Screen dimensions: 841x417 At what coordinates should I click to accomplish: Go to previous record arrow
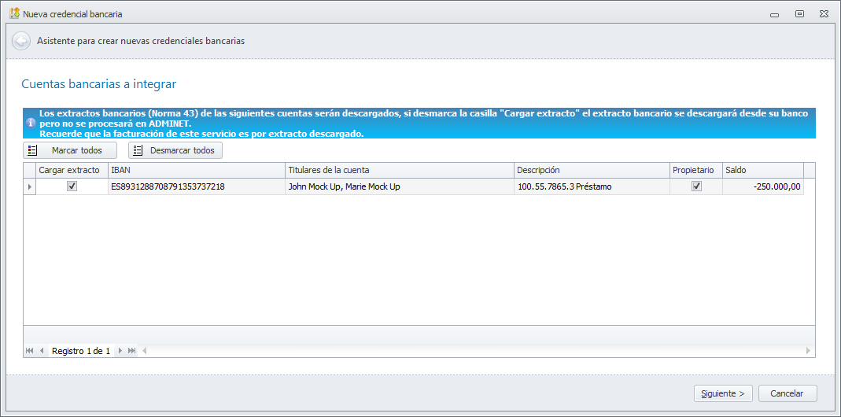41,351
